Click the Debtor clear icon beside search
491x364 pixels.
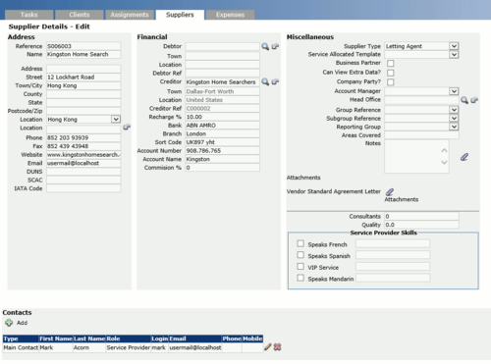tap(275, 46)
